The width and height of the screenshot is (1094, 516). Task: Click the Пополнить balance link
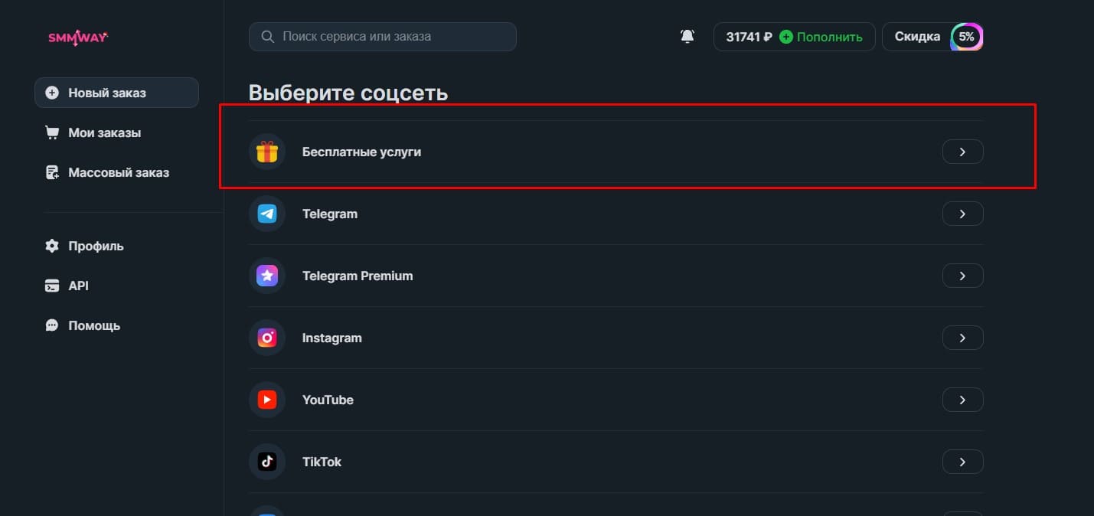pos(830,37)
